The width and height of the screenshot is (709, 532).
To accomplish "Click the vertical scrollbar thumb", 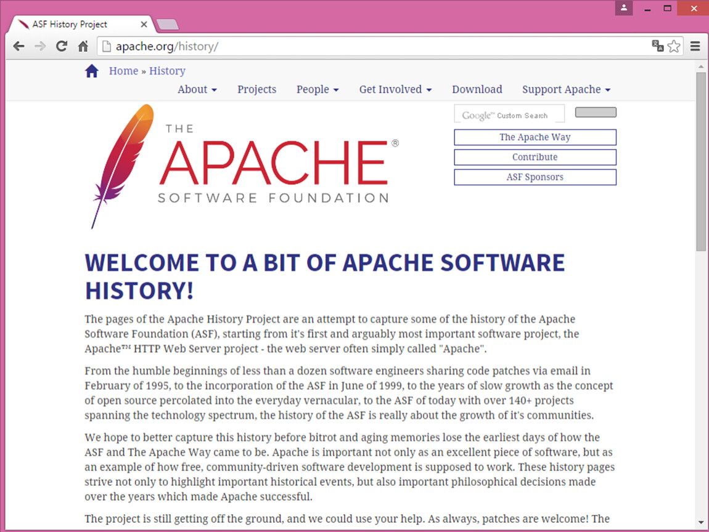I will tap(701, 160).
